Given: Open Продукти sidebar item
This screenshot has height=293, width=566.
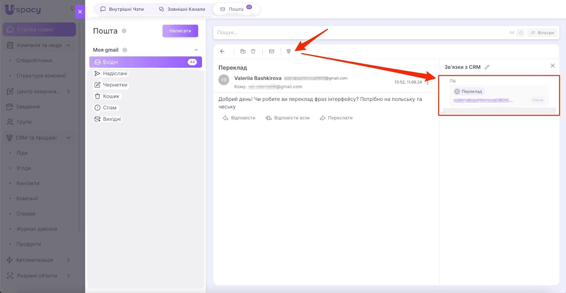Looking at the screenshot, I should pos(29,244).
